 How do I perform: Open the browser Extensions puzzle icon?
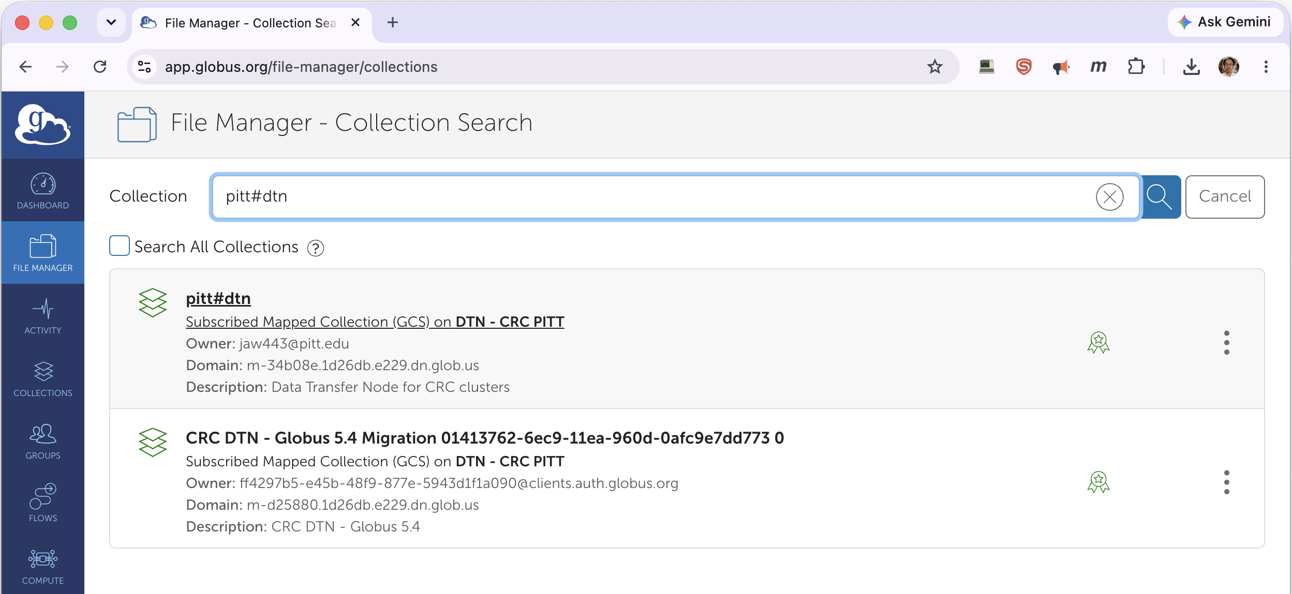[1136, 67]
